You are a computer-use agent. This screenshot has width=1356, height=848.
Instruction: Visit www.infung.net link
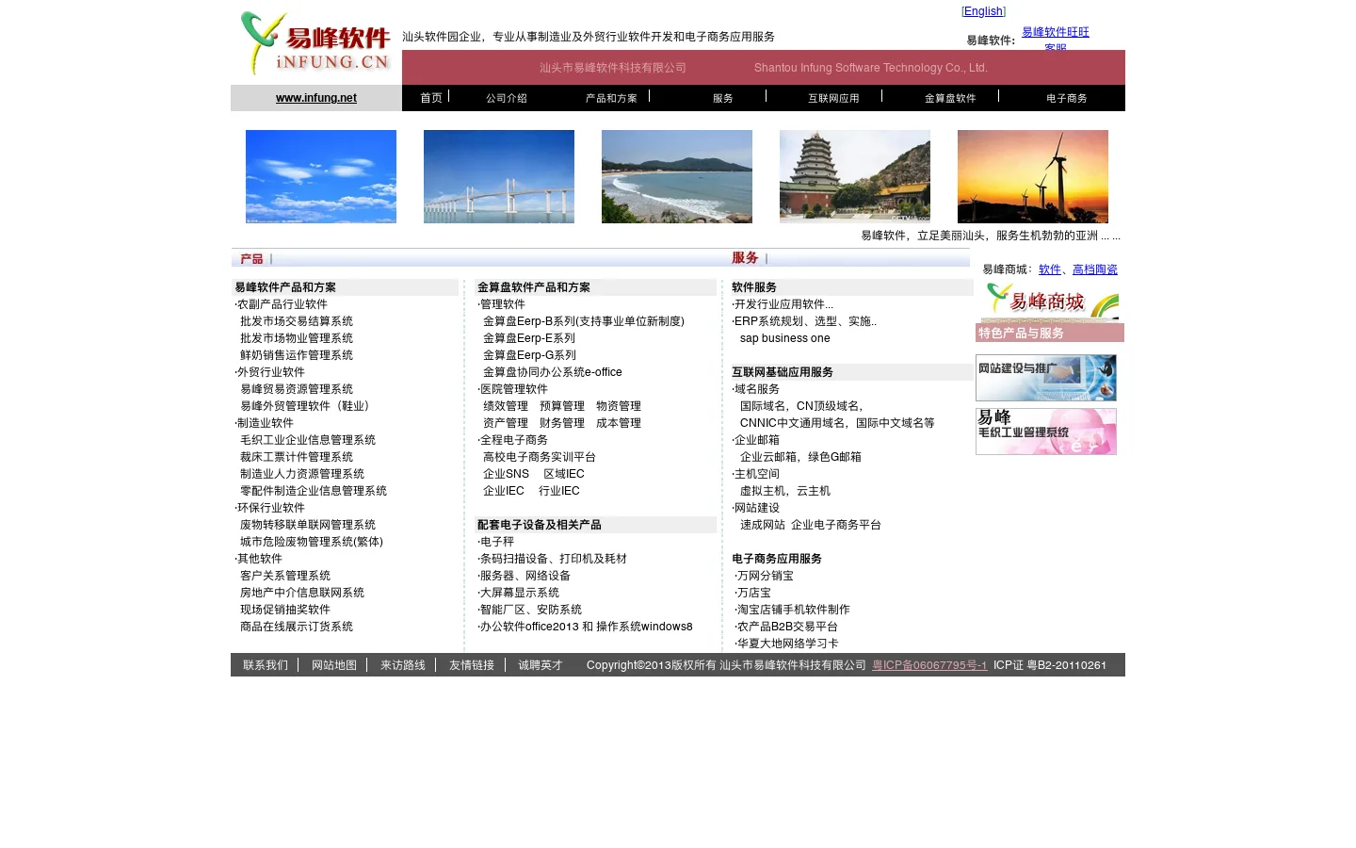(x=316, y=98)
